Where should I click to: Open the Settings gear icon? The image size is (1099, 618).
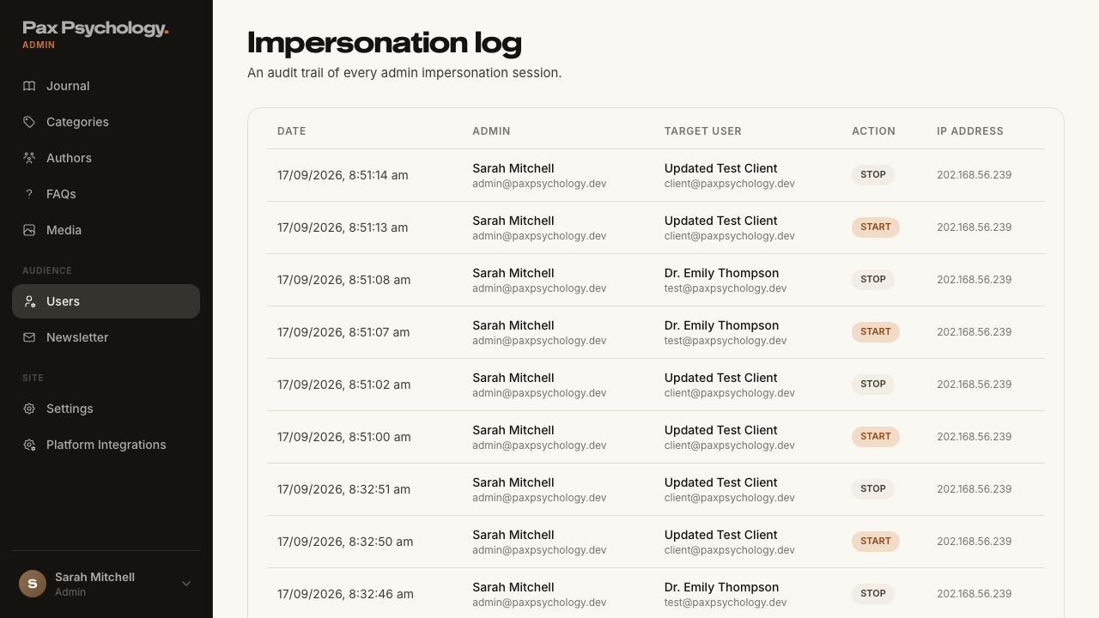point(29,409)
